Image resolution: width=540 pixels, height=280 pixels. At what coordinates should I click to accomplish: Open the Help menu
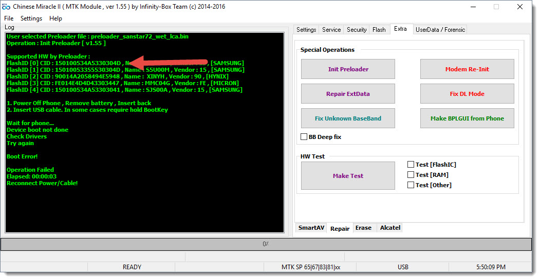coord(55,18)
